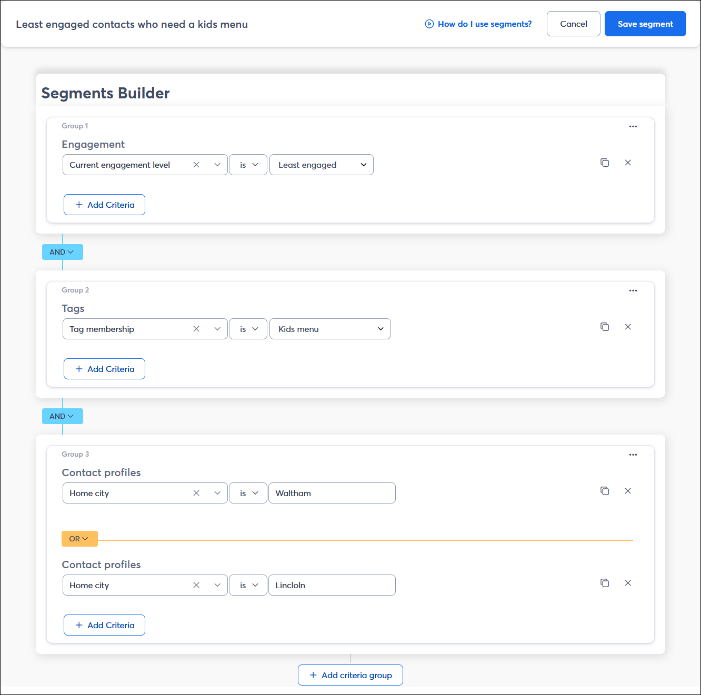Delete the Tag membership criteria row

click(x=628, y=327)
